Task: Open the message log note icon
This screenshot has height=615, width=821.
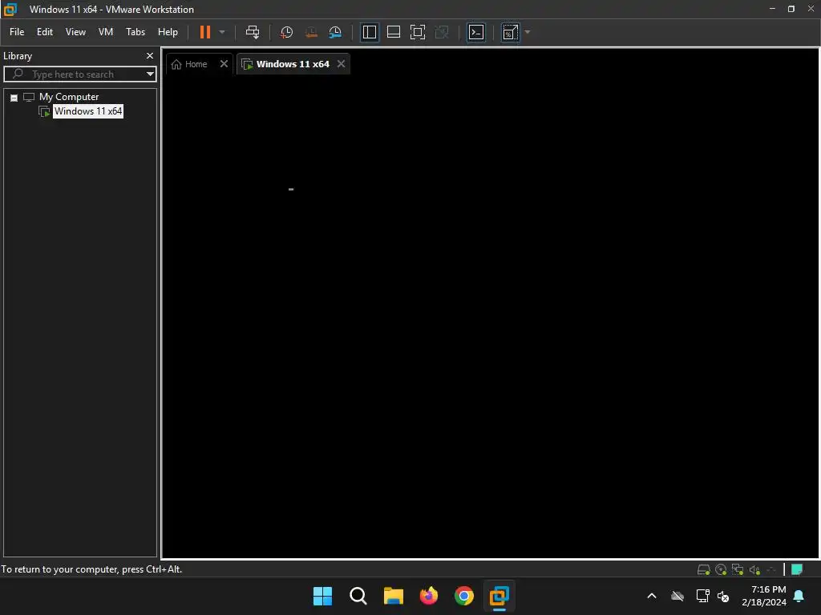Action: [797, 569]
